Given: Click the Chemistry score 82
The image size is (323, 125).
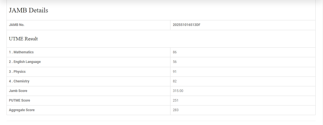Looking at the screenshot, I should [175, 81].
